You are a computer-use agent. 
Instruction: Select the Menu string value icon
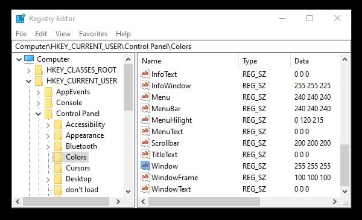click(x=145, y=97)
